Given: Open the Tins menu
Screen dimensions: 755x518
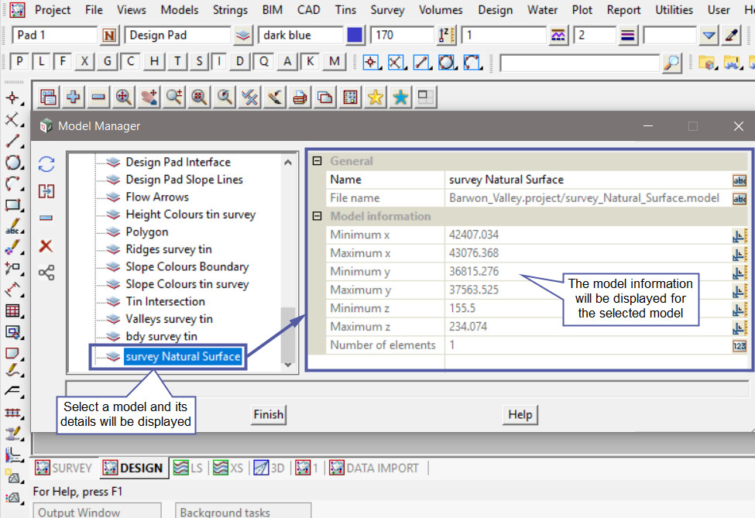Looking at the screenshot, I should [x=345, y=10].
